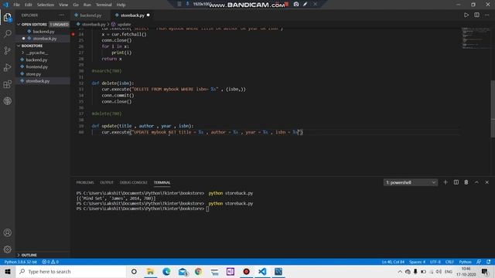Open the Explorer view in activity bar
The width and height of the screenshot is (495, 278).
(8, 17)
